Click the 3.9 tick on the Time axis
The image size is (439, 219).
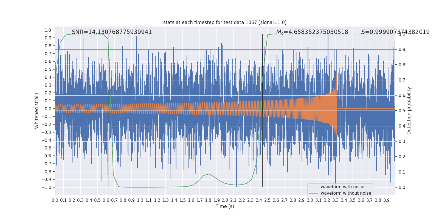coord(387,200)
